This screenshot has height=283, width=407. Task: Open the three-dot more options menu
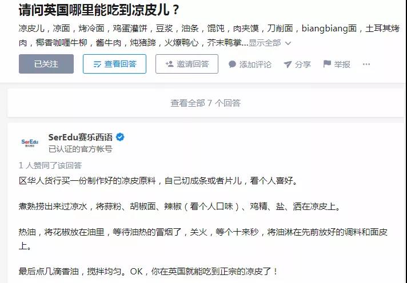(366, 64)
